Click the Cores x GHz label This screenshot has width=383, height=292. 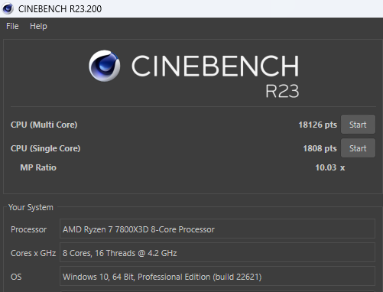[x=33, y=253]
